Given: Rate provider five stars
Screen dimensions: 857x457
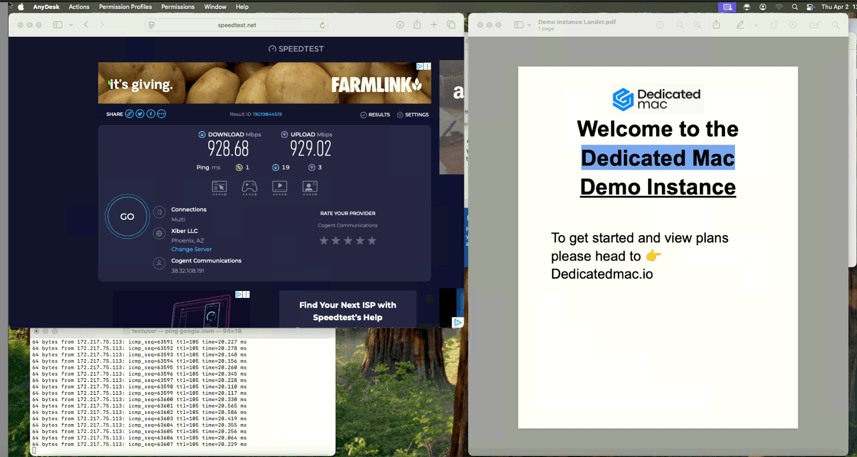Looking at the screenshot, I should click(372, 241).
